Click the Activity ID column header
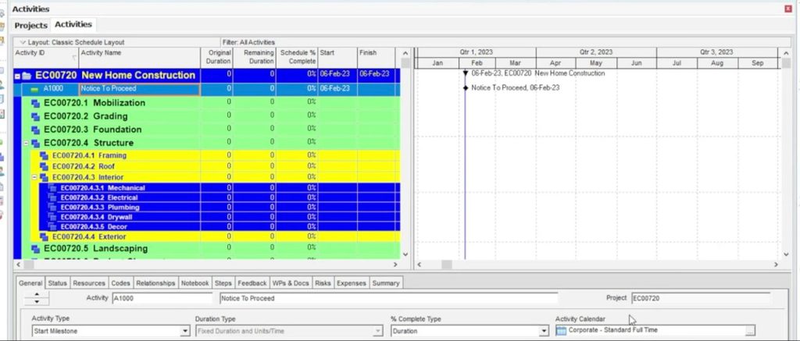Viewport: 800px width, 341px height. 46,58
